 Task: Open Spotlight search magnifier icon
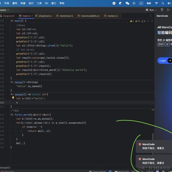click(163, 3)
